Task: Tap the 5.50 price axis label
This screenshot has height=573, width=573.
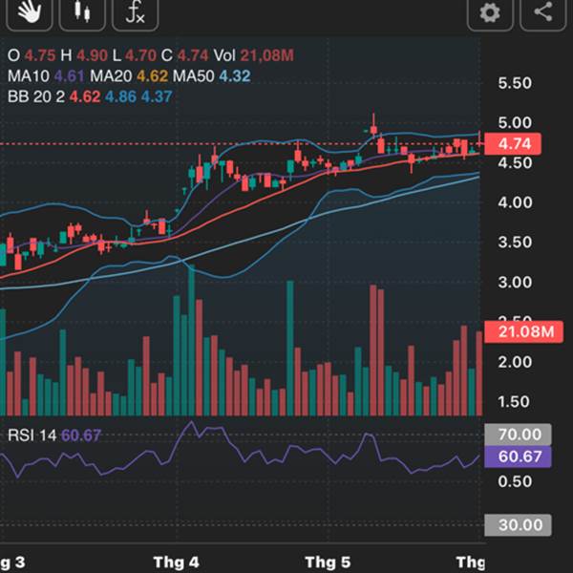Action: (x=515, y=83)
